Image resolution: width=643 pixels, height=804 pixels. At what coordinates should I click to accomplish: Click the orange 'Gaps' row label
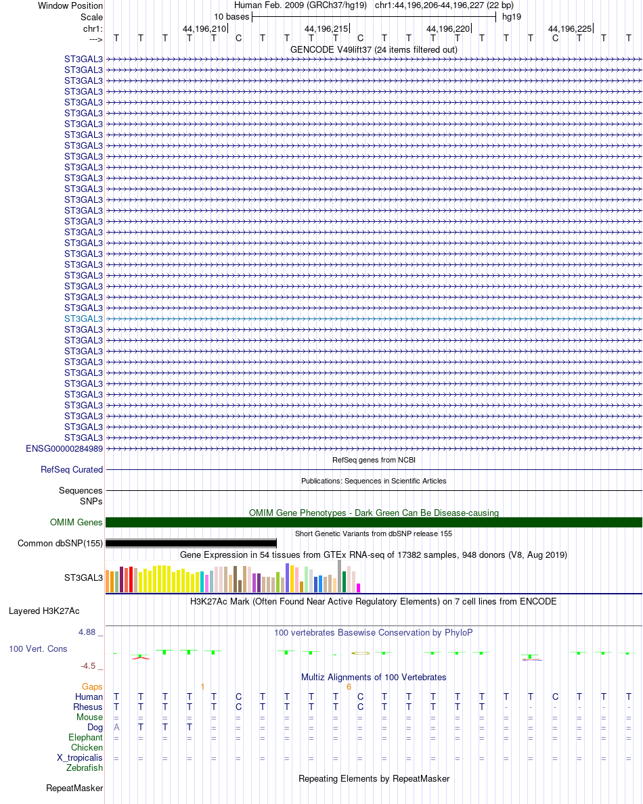pyautogui.click(x=92, y=686)
